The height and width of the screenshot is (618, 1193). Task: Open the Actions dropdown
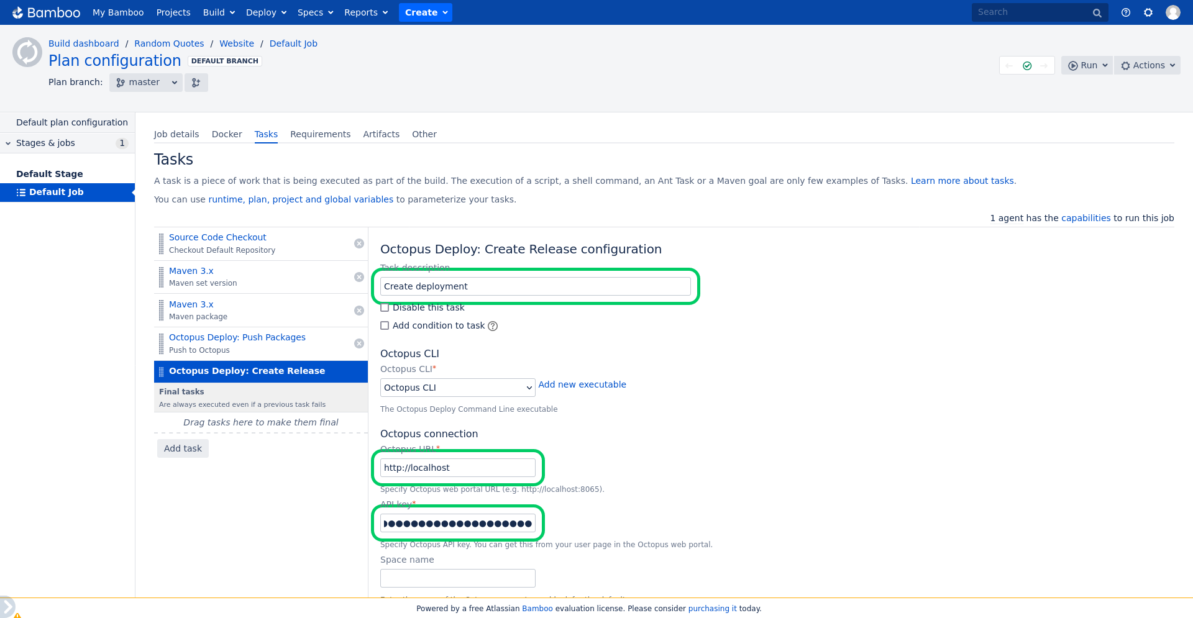click(1148, 65)
